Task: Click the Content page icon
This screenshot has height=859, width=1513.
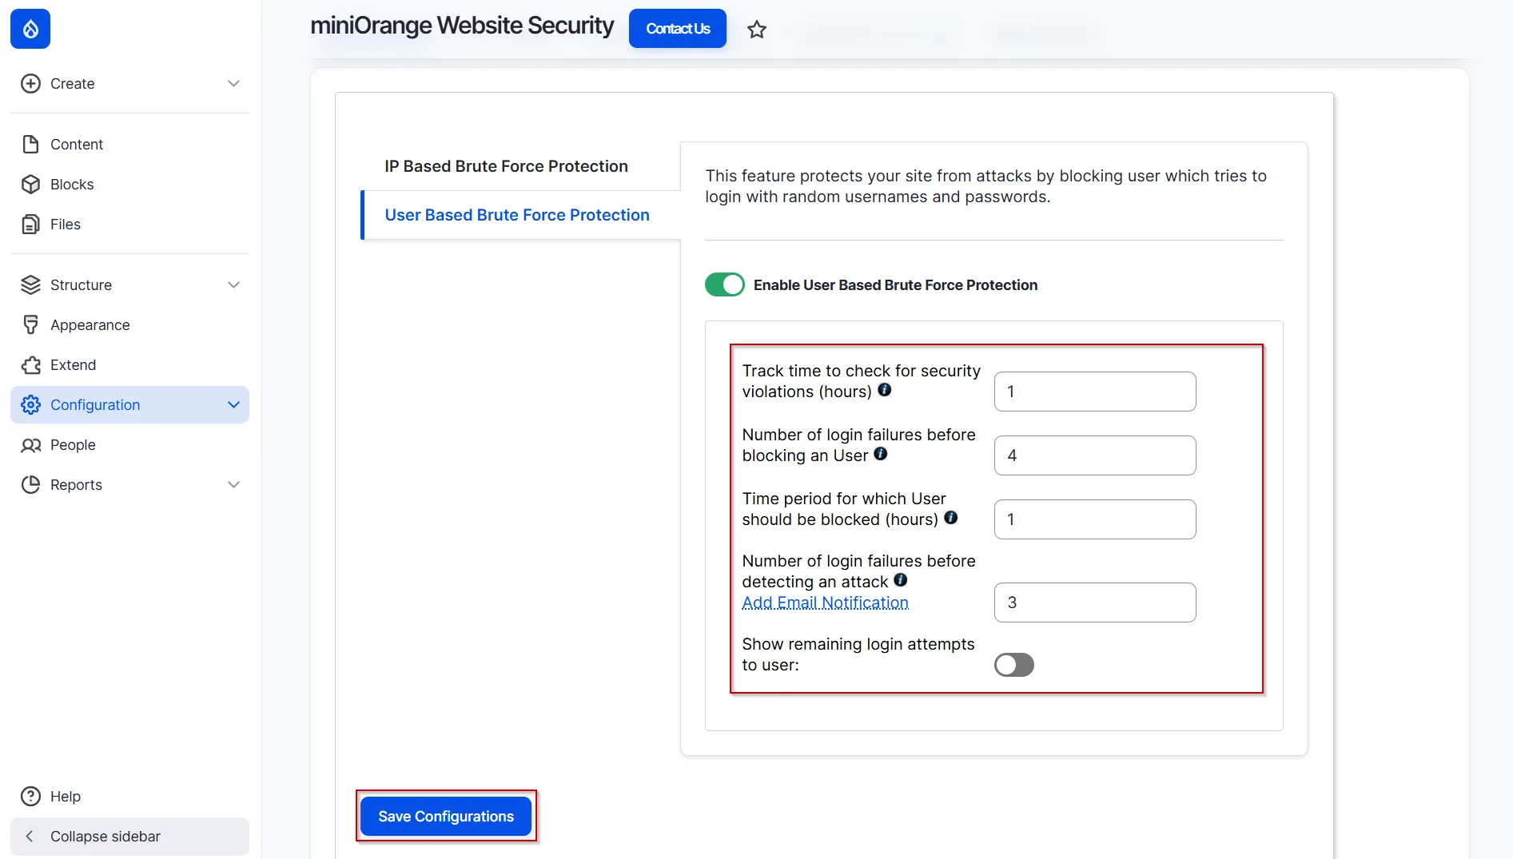Action: tap(30, 145)
